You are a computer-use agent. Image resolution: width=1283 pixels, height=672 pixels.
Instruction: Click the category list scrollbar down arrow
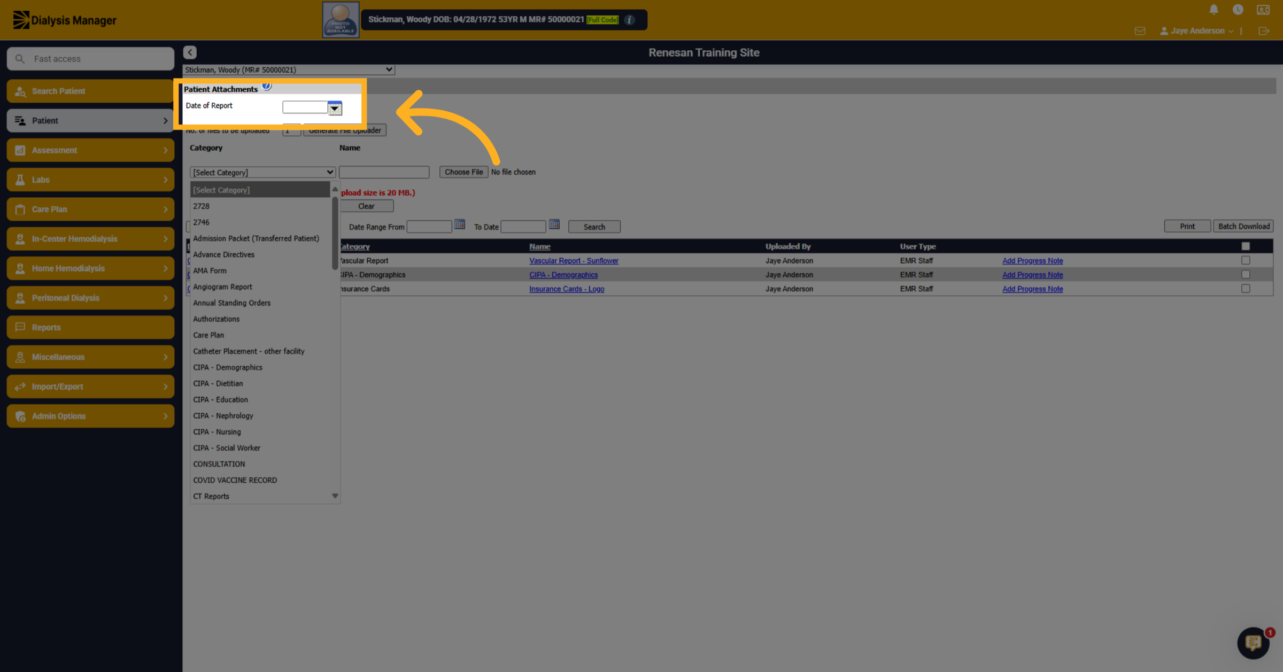(335, 496)
